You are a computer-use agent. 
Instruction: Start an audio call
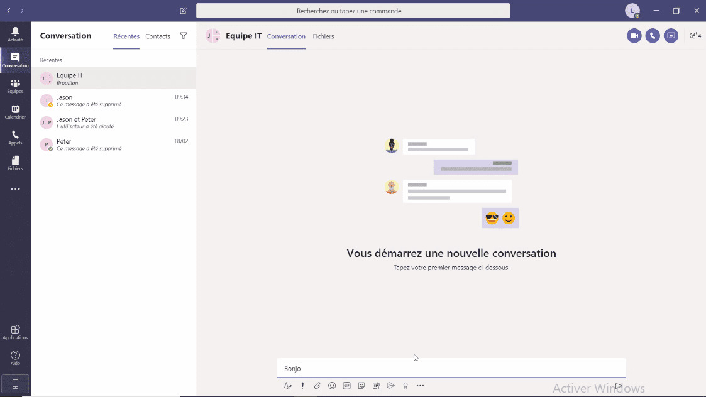(652, 36)
